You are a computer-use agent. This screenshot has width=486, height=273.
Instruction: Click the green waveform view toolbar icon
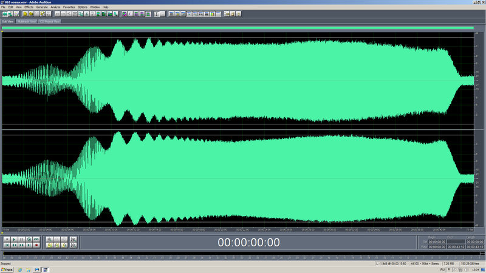coord(5,14)
